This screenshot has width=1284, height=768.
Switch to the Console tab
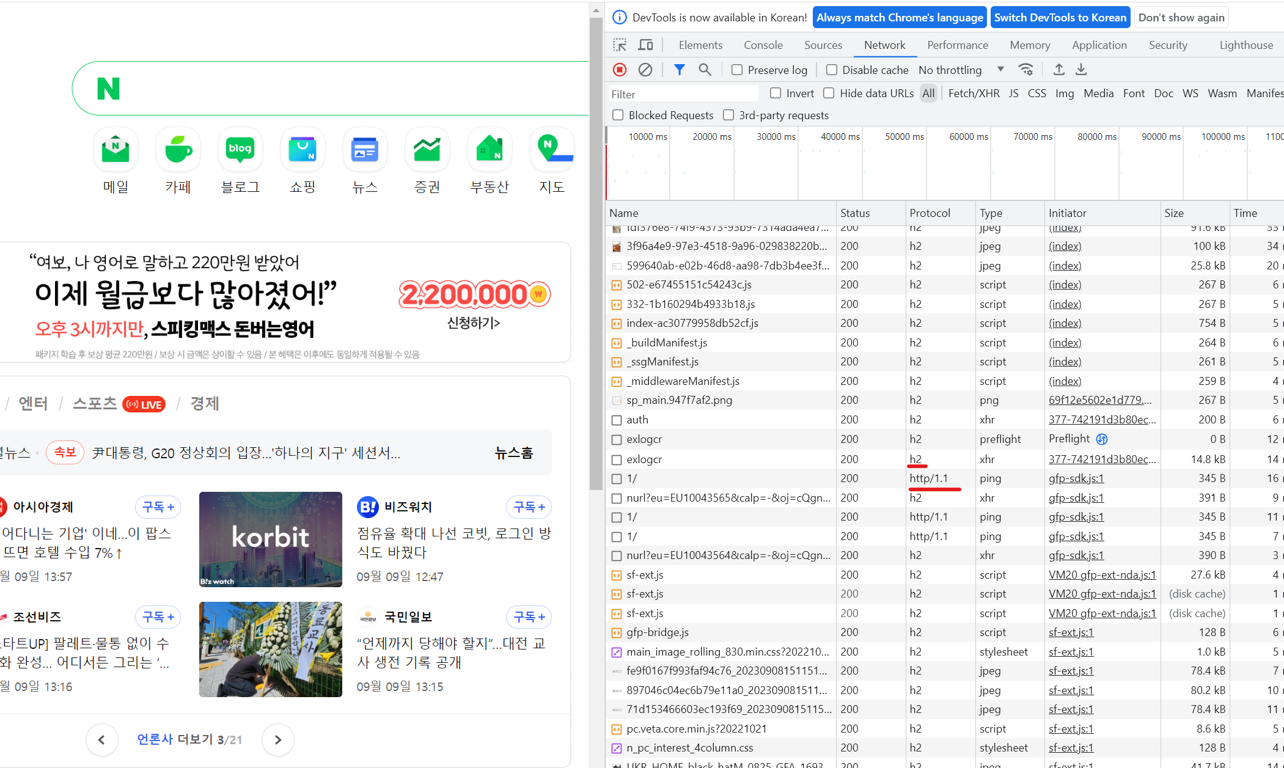coord(763,45)
